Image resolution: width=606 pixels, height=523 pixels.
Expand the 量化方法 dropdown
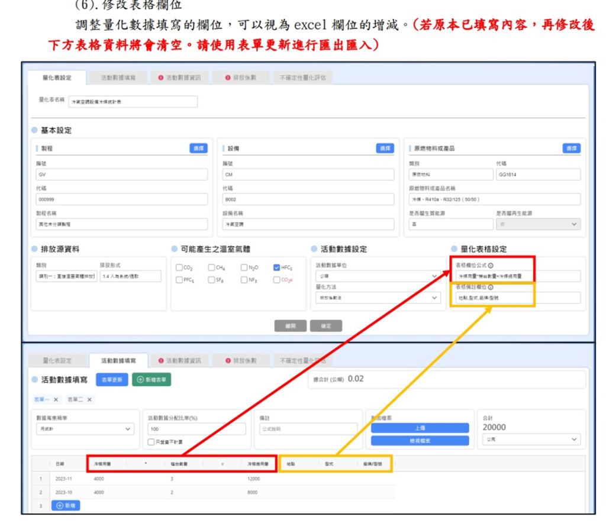click(x=378, y=298)
